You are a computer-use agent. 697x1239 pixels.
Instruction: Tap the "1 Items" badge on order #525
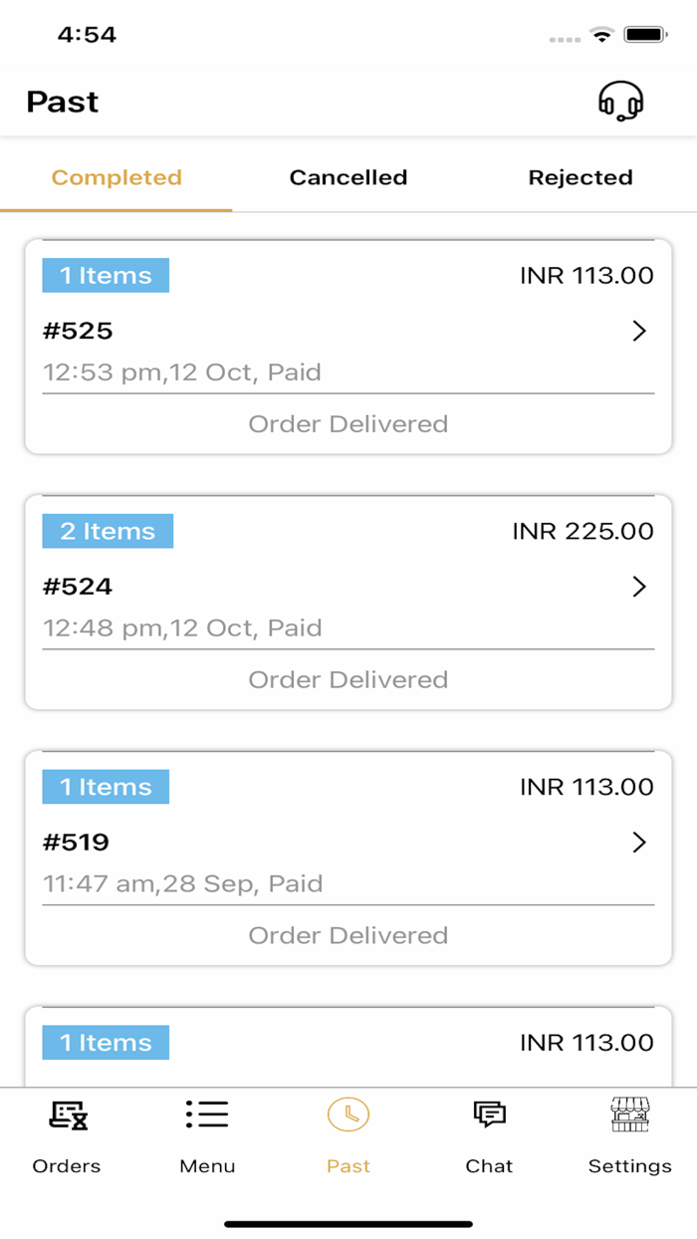[106, 276]
